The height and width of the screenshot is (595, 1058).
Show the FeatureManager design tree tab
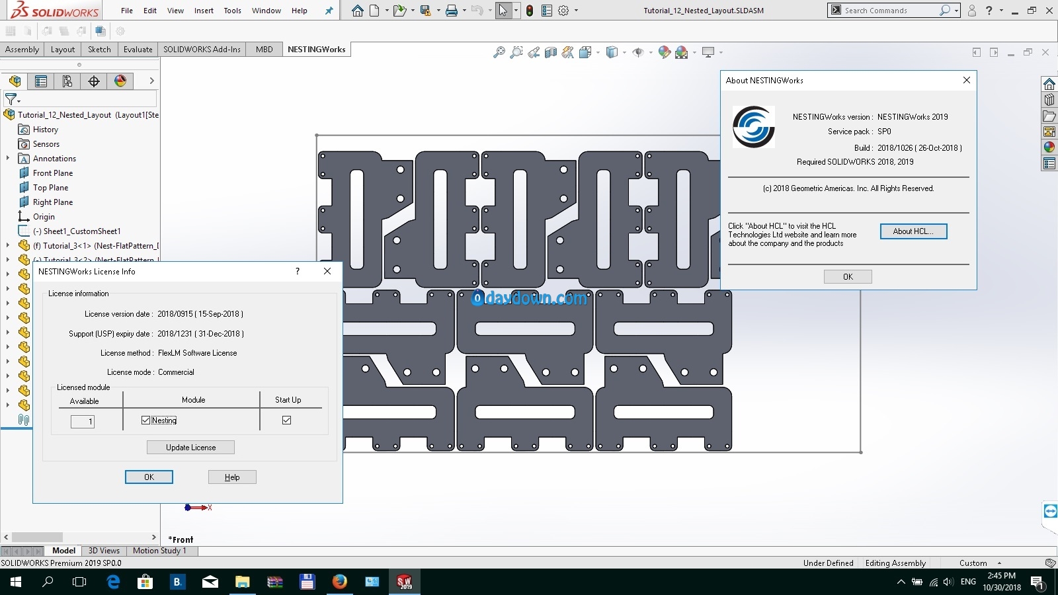click(x=15, y=81)
